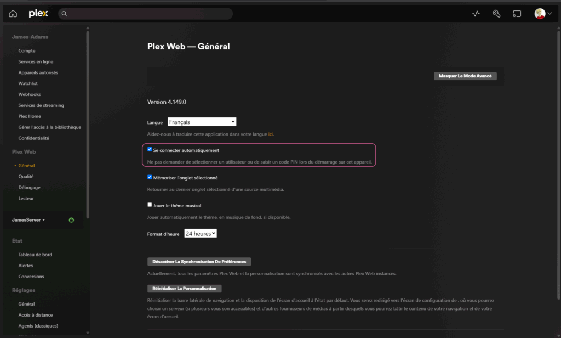This screenshot has width=561, height=338.
Task: Open Webhooks settings
Action: point(30,94)
